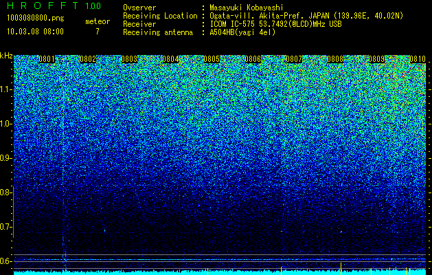Click the 0804 time marker
Image resolution: width=432 pixels, height=275 pixels.
pos(170,59)
